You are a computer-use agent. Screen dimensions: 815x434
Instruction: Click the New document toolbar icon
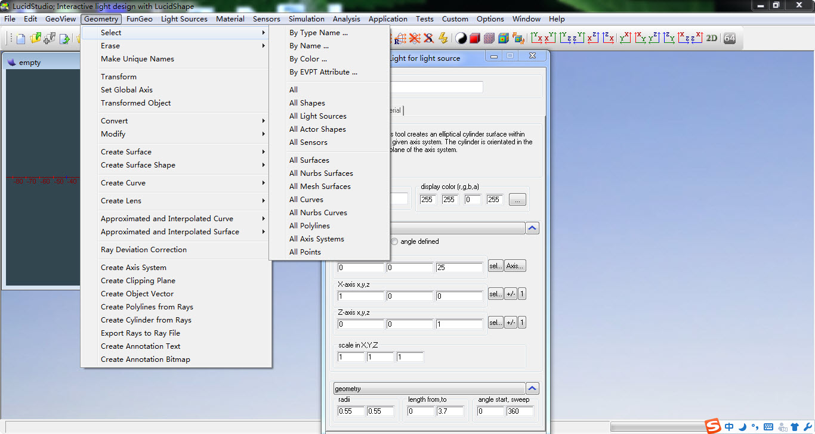click(x=21, y=39)
